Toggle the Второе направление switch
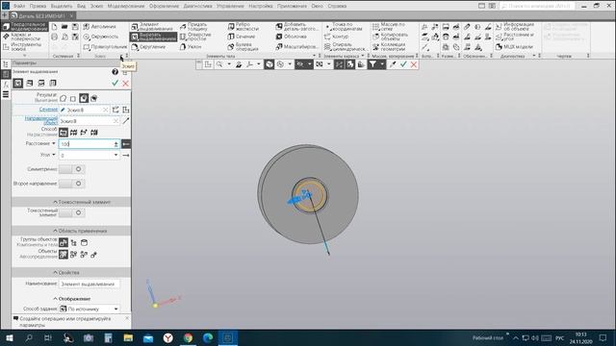This screenshot has width=616, height=346. click(71, 184)
